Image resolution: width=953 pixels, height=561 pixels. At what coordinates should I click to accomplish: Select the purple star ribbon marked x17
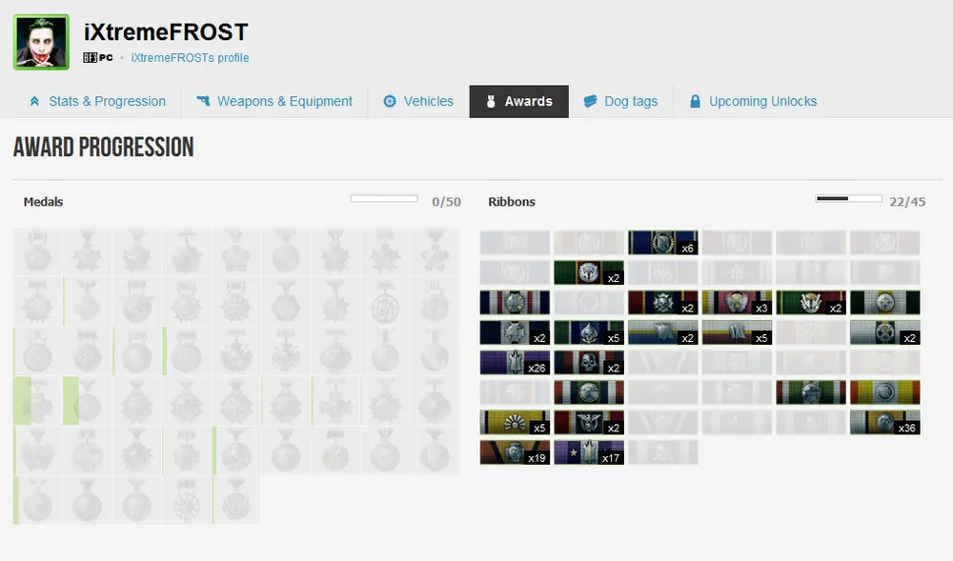tap(589, 452)
